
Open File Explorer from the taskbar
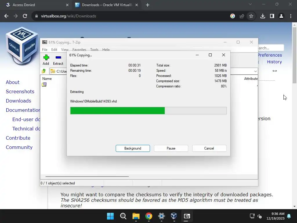(x=136, y=216)
